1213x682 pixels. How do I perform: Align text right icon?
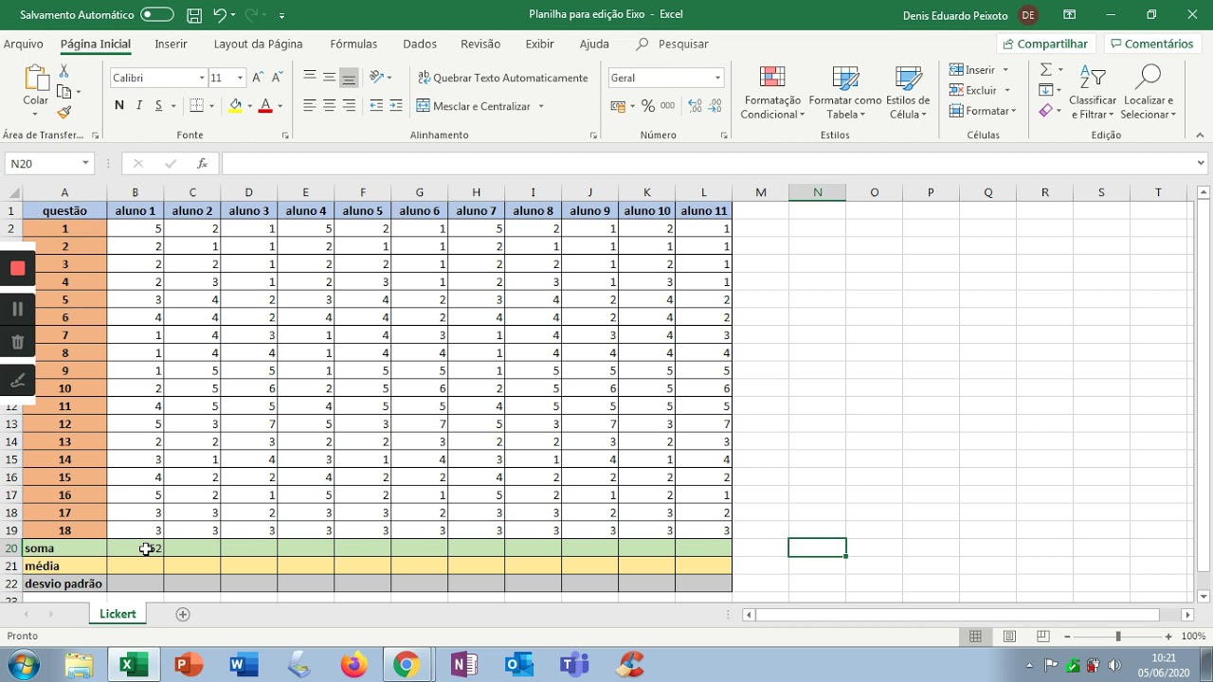[349, 106]
